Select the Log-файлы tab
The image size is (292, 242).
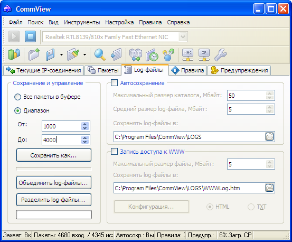(145, 70)
